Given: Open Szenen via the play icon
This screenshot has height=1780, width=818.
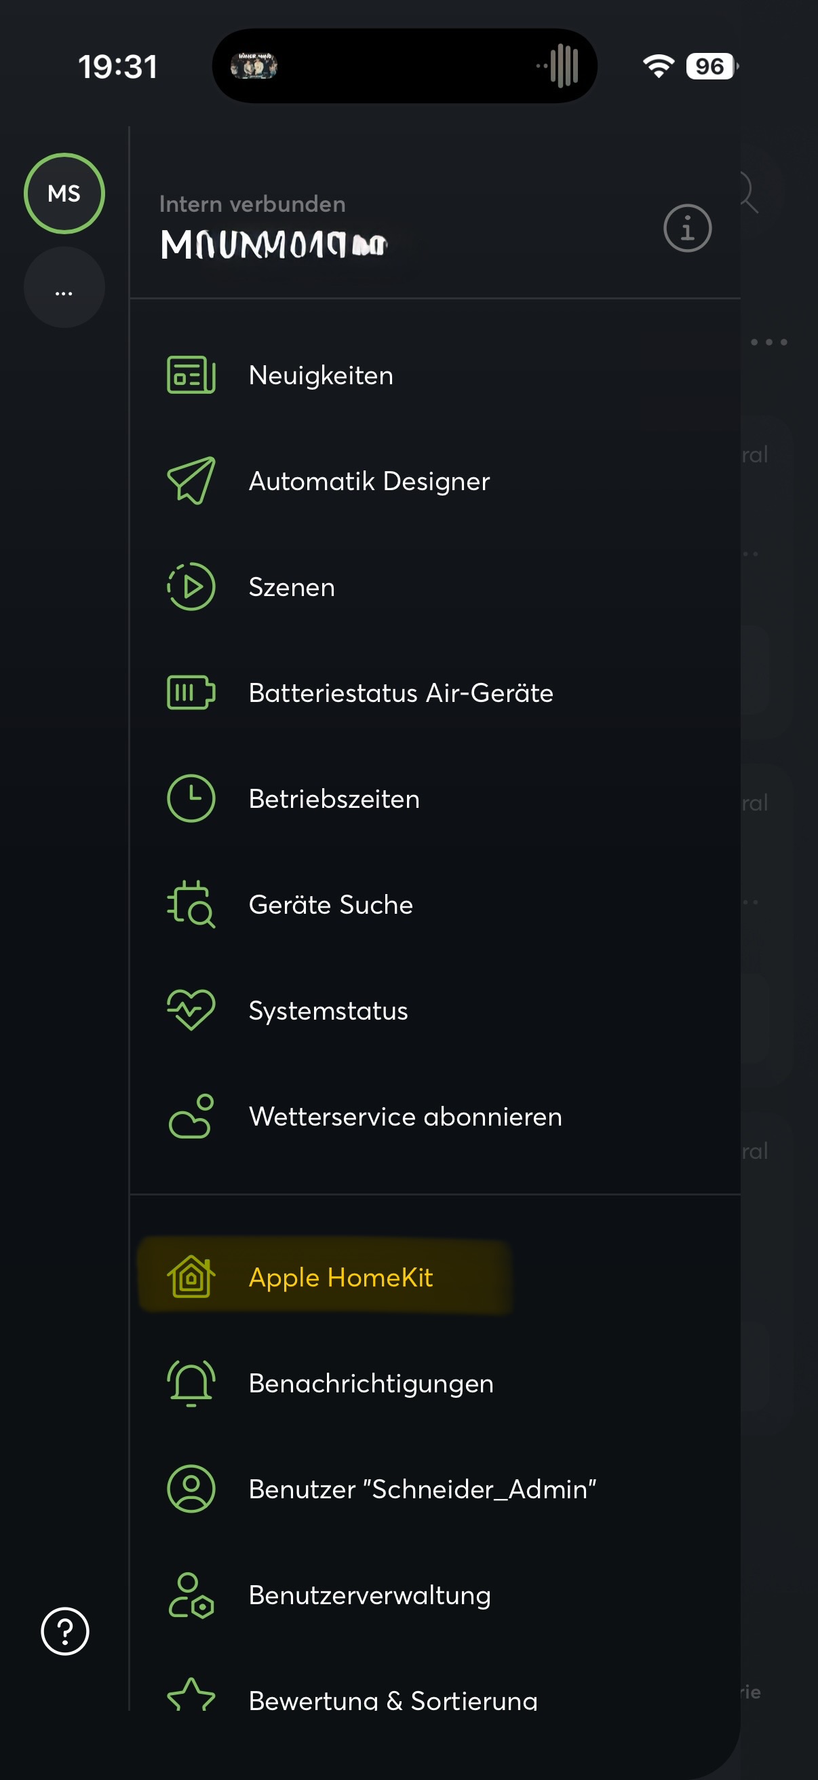Looking at the screenshot, I should point(191,587).
